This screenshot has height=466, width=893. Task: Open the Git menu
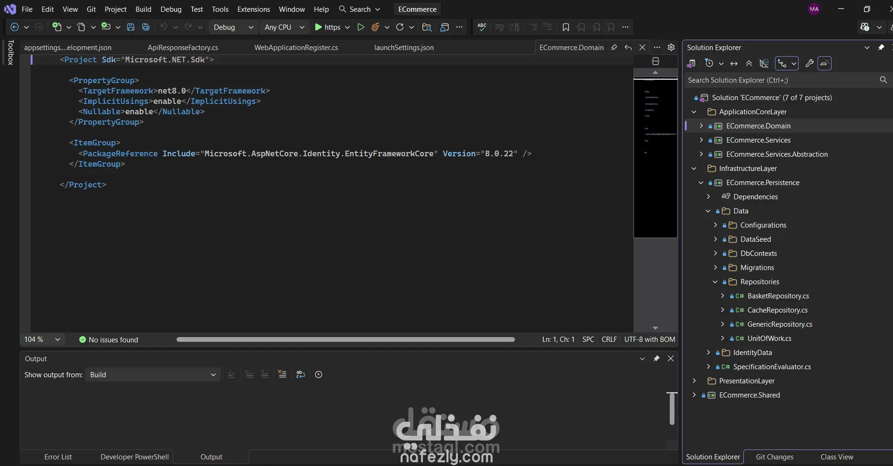coord(91,9)
